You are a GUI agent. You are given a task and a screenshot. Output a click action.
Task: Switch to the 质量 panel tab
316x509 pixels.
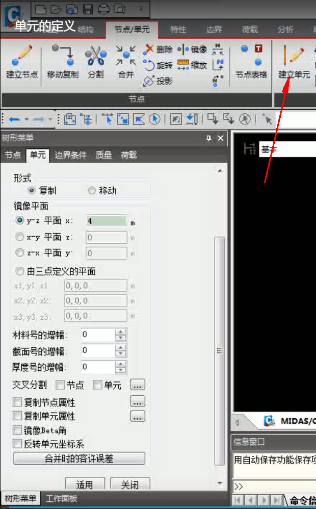coord(103,155)
